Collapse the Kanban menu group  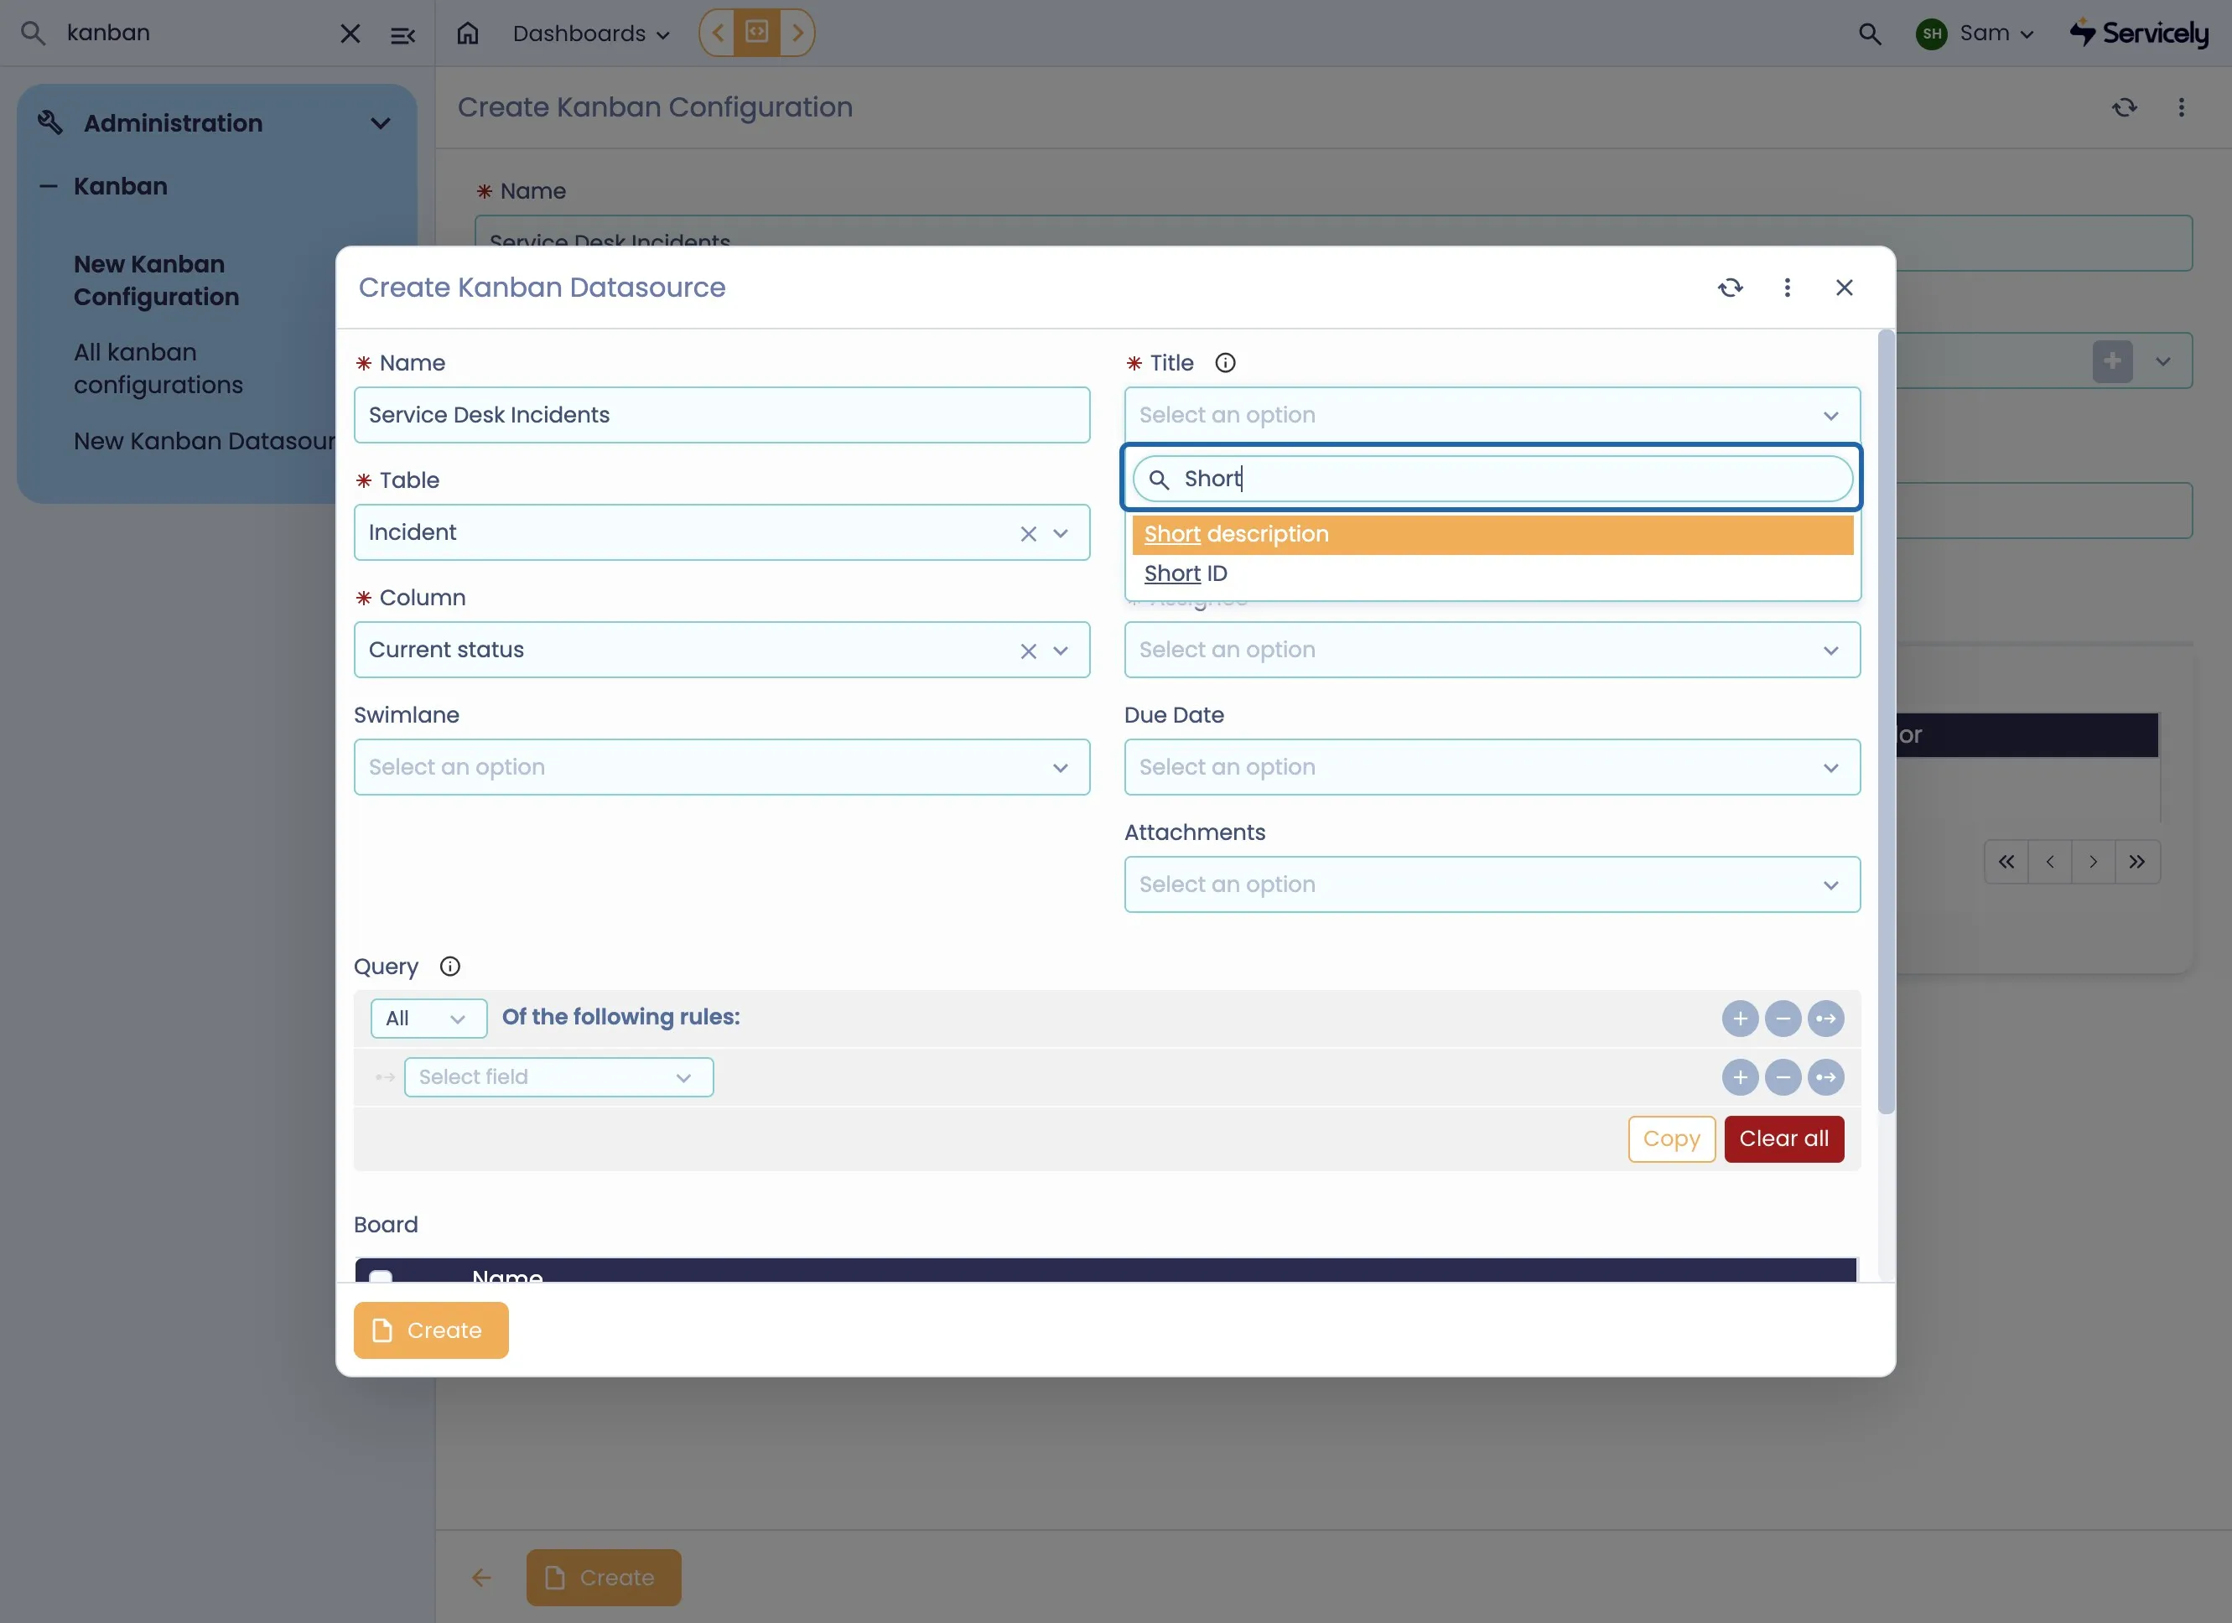(x=47, y=186)
